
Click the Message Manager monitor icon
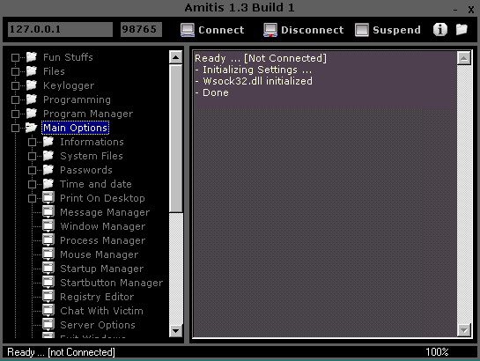(x=48, y=212)
